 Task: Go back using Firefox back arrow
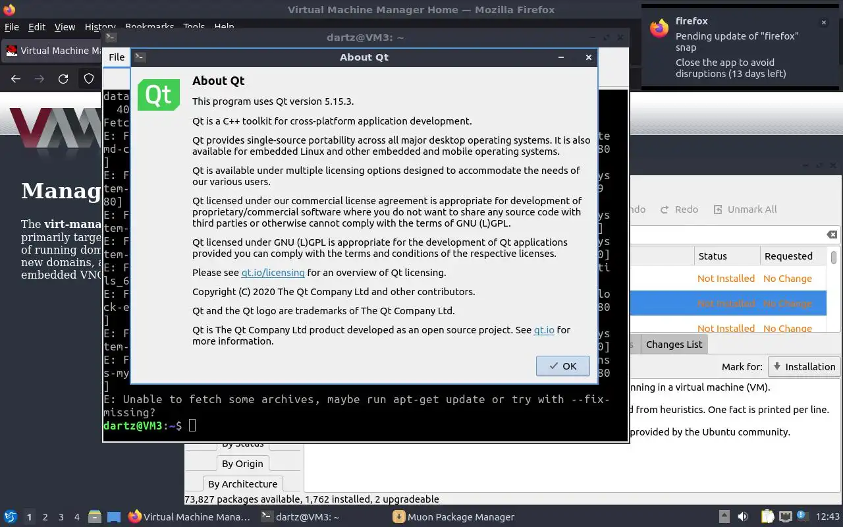[x=16, y=79]
